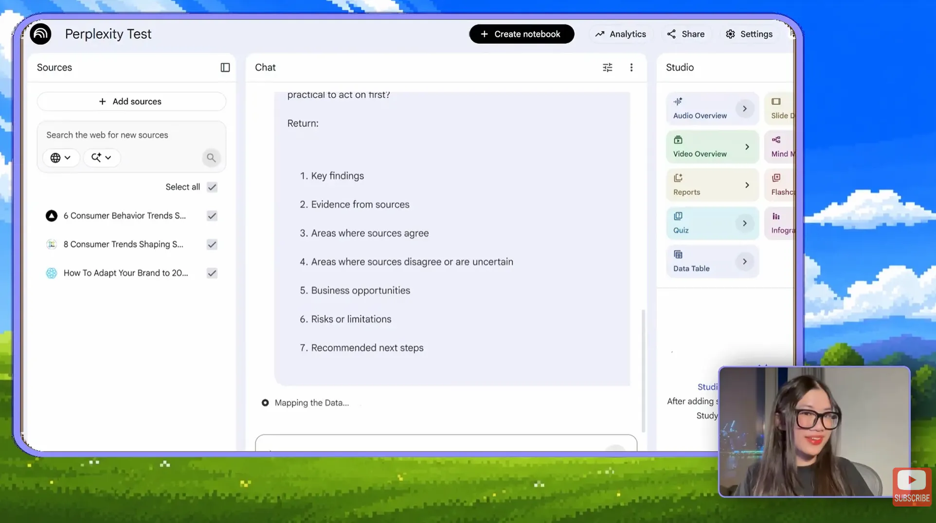Open the How To Adapt Your Brand source
936x523 pixels.
point(126,273)
